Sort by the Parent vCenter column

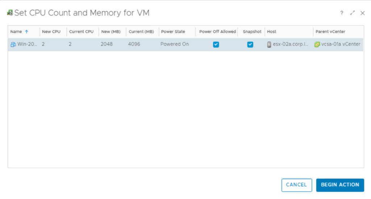[x=330, y=32]
